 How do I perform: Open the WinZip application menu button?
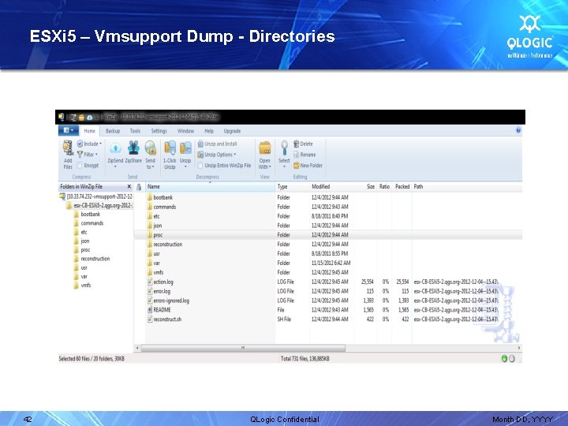click(68, 130)
